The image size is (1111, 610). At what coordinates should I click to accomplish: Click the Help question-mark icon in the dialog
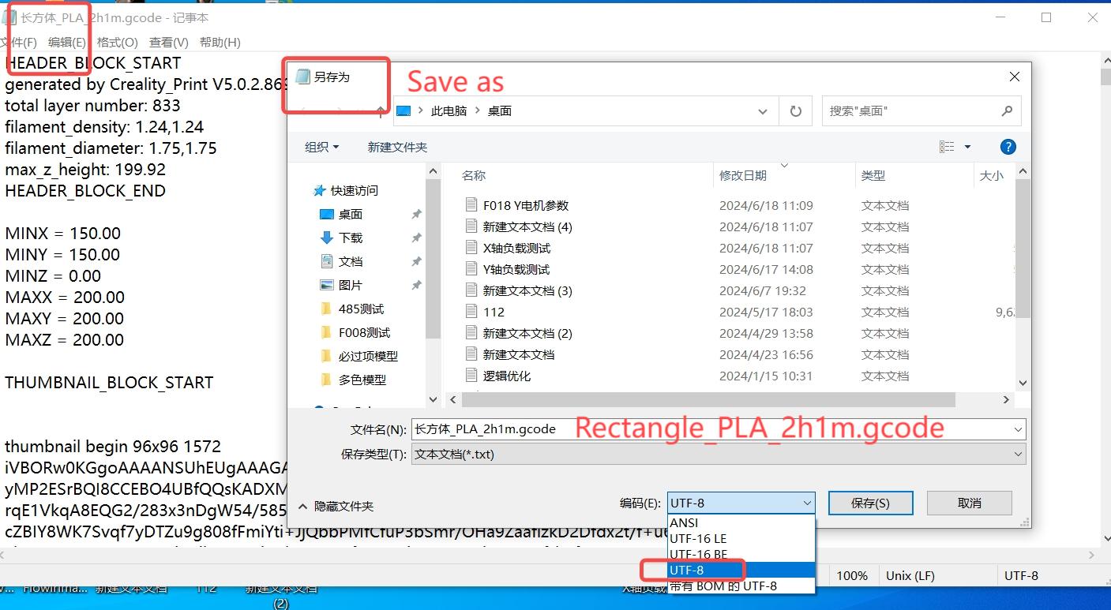coord(1008,146)
